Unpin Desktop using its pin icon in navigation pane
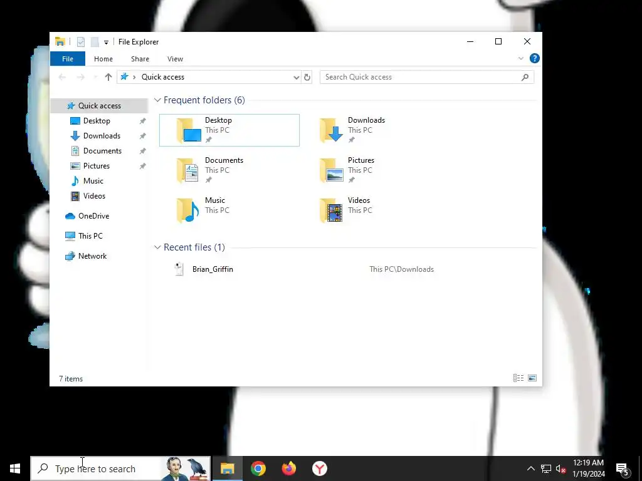 point(142,121)
